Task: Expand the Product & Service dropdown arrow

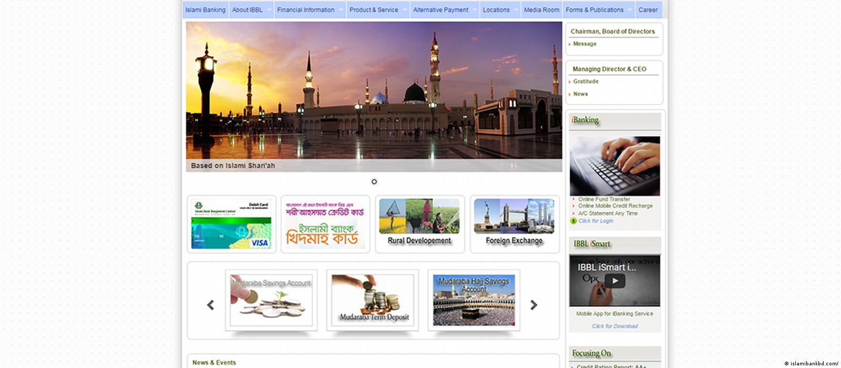Action: point(405,10)
